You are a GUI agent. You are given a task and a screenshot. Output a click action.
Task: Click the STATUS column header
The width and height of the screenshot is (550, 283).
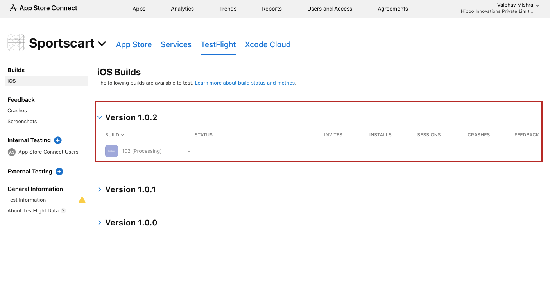(x=204, y=135)
